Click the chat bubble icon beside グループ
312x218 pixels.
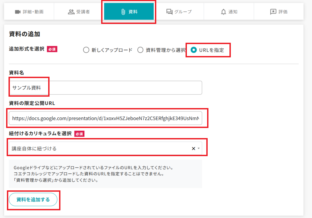tap(169, 12)
